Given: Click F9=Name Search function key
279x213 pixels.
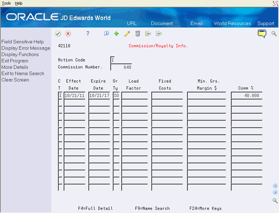Looking at the screenshot, I should click(x=152, y=208).
